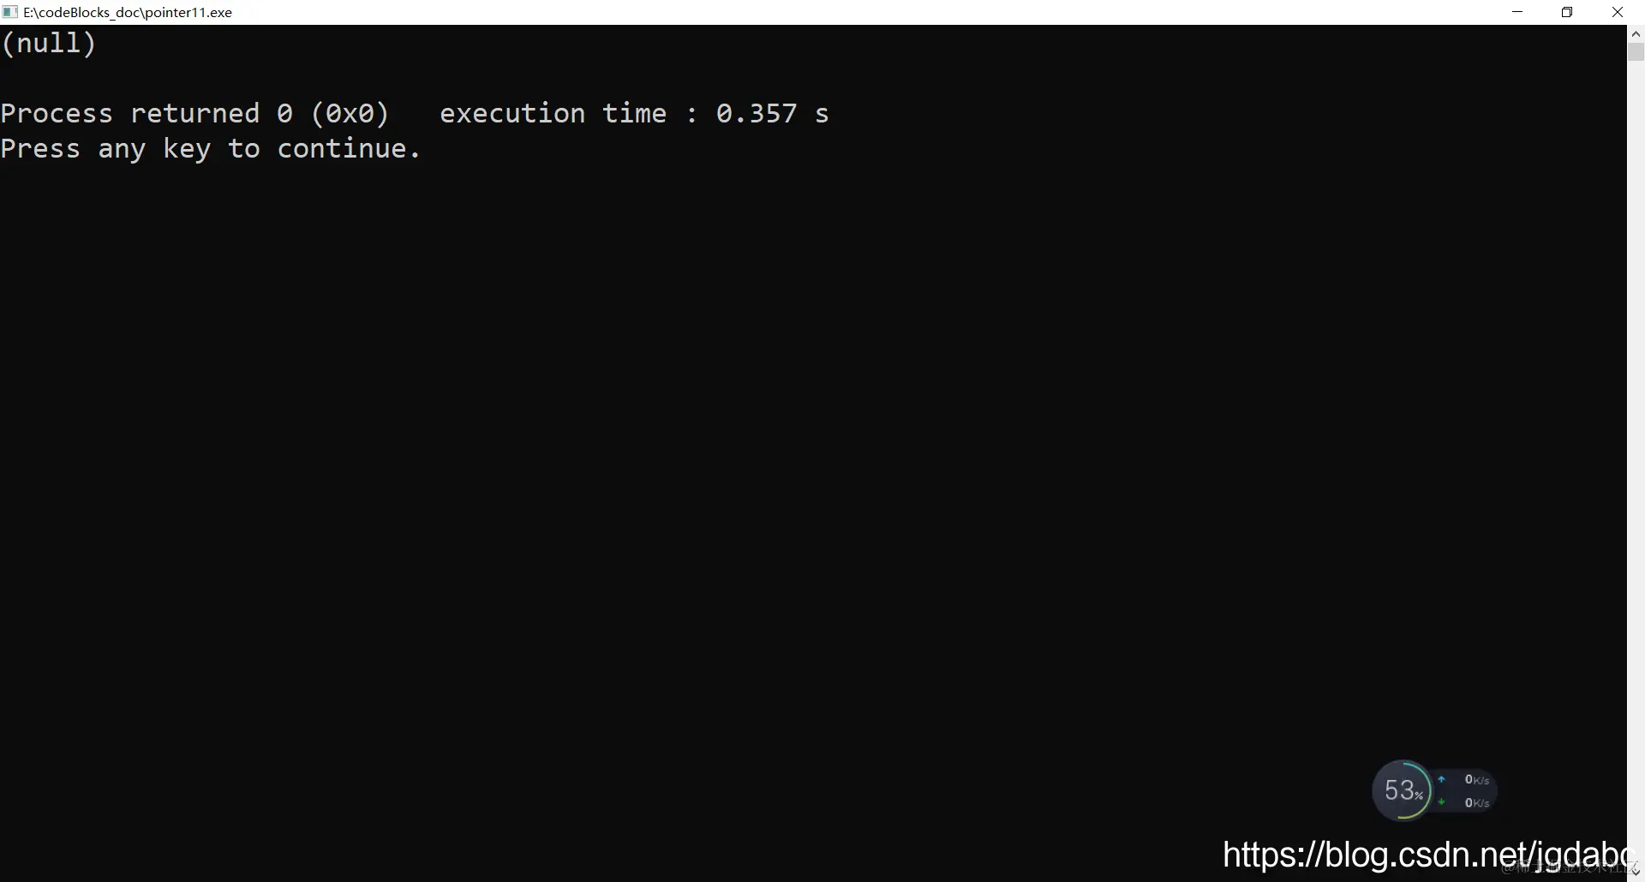Click the pointer11.exe title bar text

128,12
